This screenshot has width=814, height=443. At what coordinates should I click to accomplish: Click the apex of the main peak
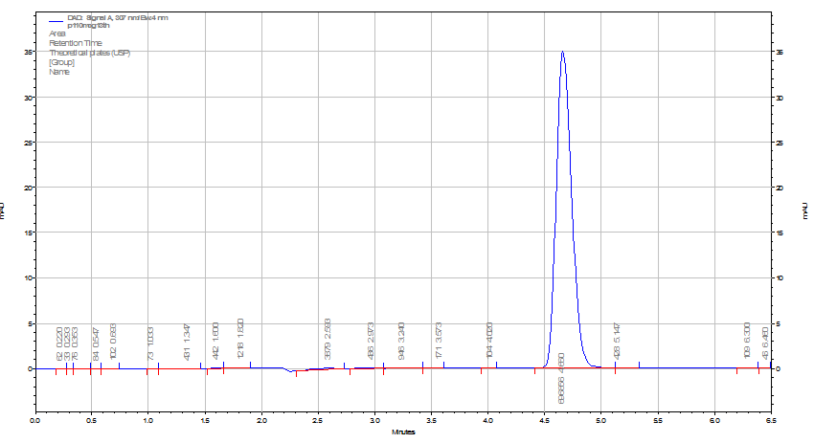[x=562, y=52]
